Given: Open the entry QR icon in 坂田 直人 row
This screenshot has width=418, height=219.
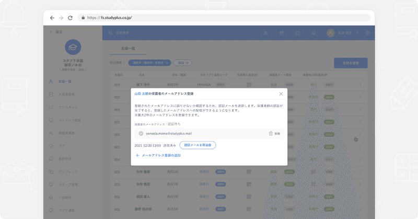Looking at the screenshot, I should click(x=249, y=197).
